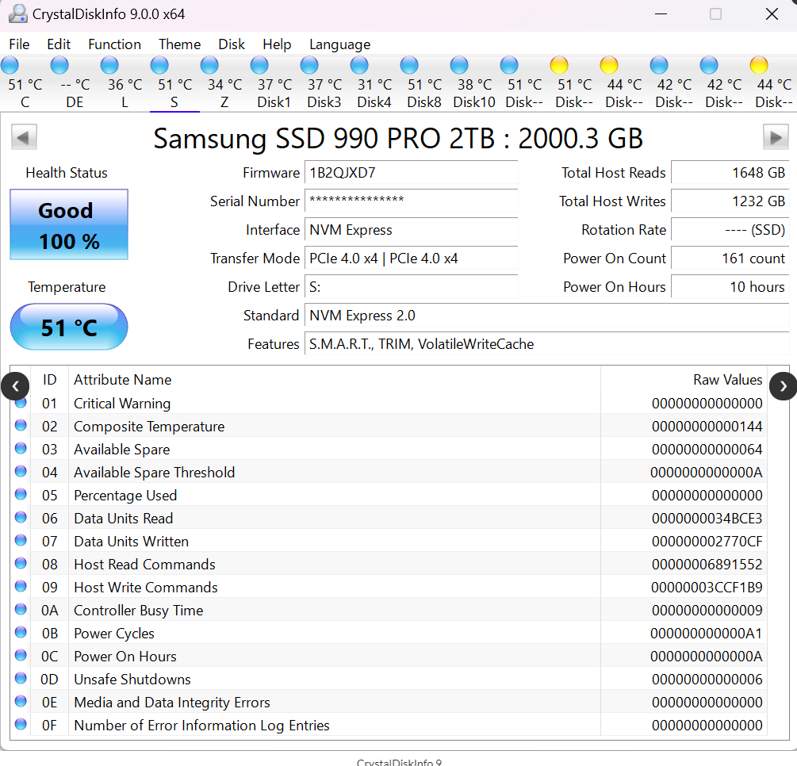This screenshot has height=766, width=797.
Task: Select the Disk1 status orb
Action: pos(259,66)
